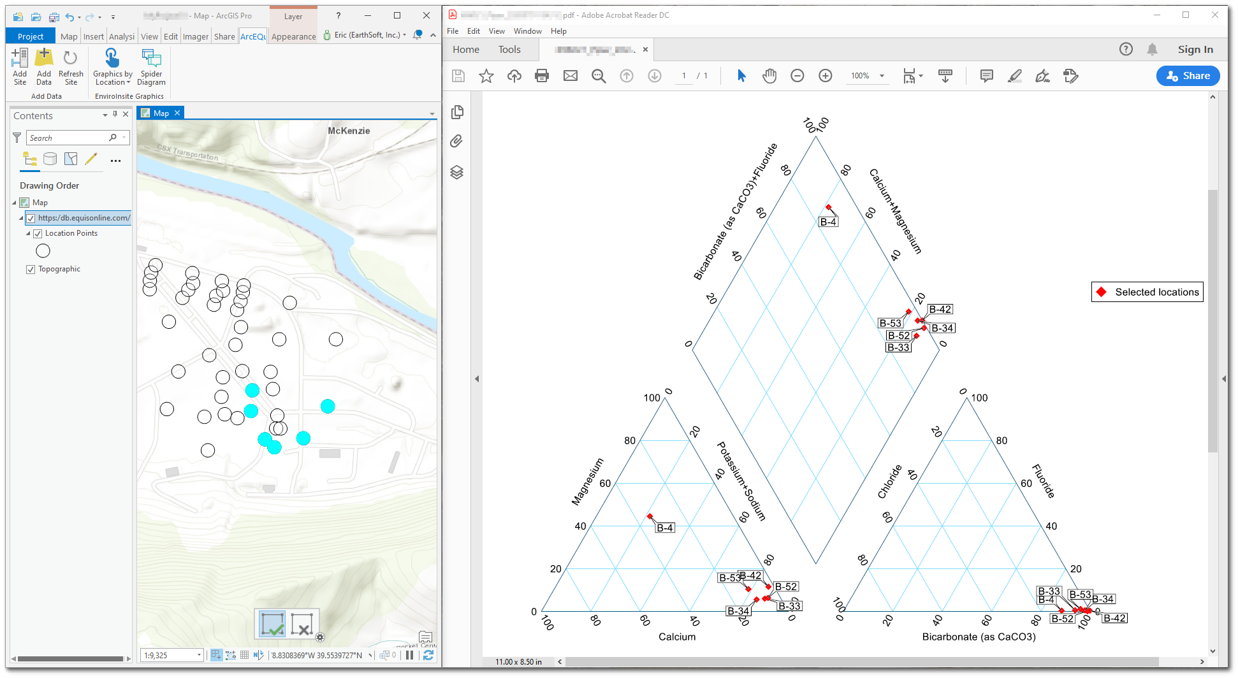Click Add Site in ArcGIS ribbon
1238x678 pixels.
(20, 67)
